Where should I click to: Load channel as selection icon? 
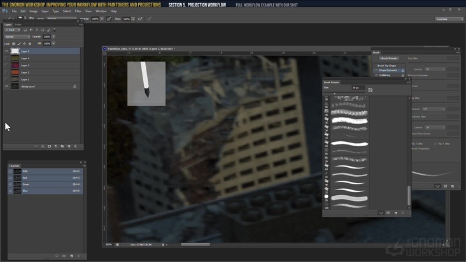[x=57, y=256]
